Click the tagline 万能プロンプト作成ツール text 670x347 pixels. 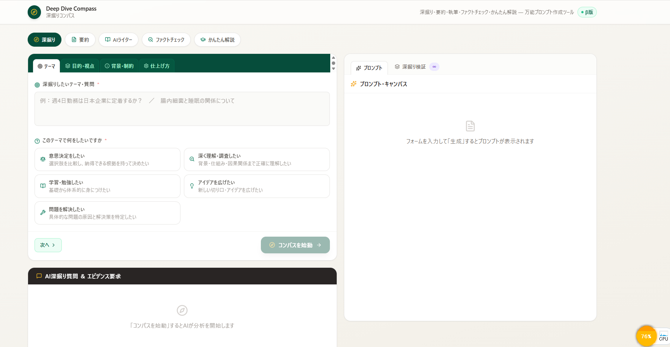[x=549, y=12]
